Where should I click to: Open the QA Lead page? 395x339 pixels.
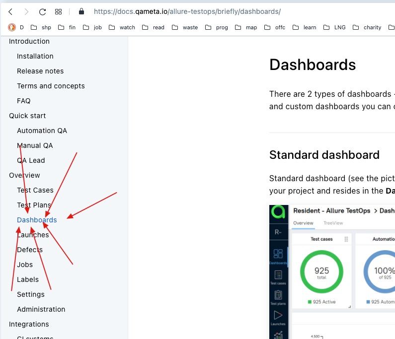31,160
